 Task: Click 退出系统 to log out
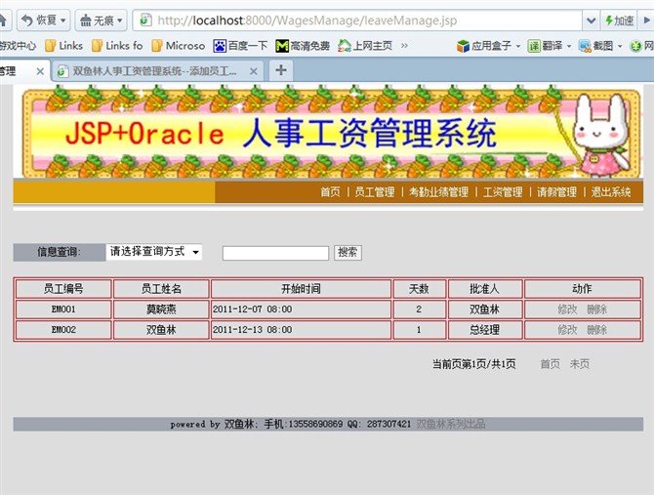[x=611, y=191]
